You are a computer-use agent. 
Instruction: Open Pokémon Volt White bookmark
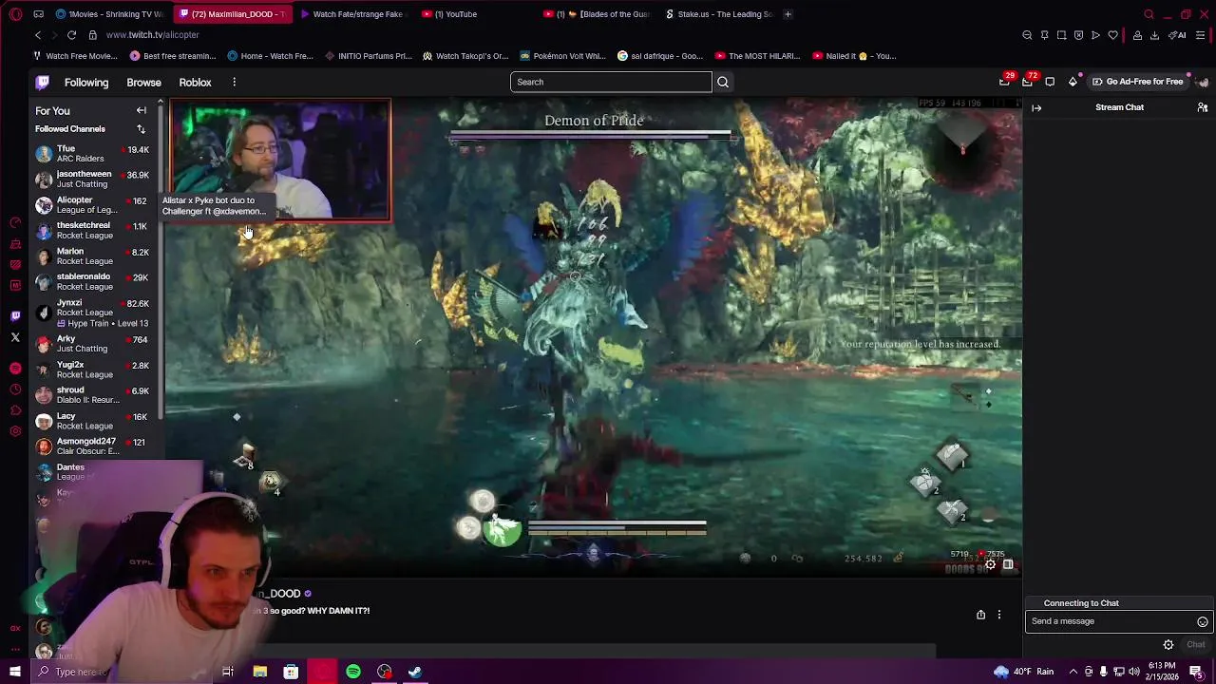click(561, 56)
